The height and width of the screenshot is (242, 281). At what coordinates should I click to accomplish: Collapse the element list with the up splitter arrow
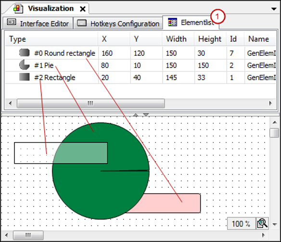pos(136,115)
